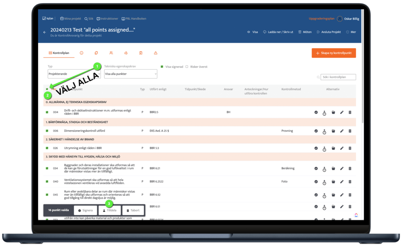The height and width of the screenshot is (247, 403).
Task: Click the pencil edit icon for row 026
Action: pos(342,148)
